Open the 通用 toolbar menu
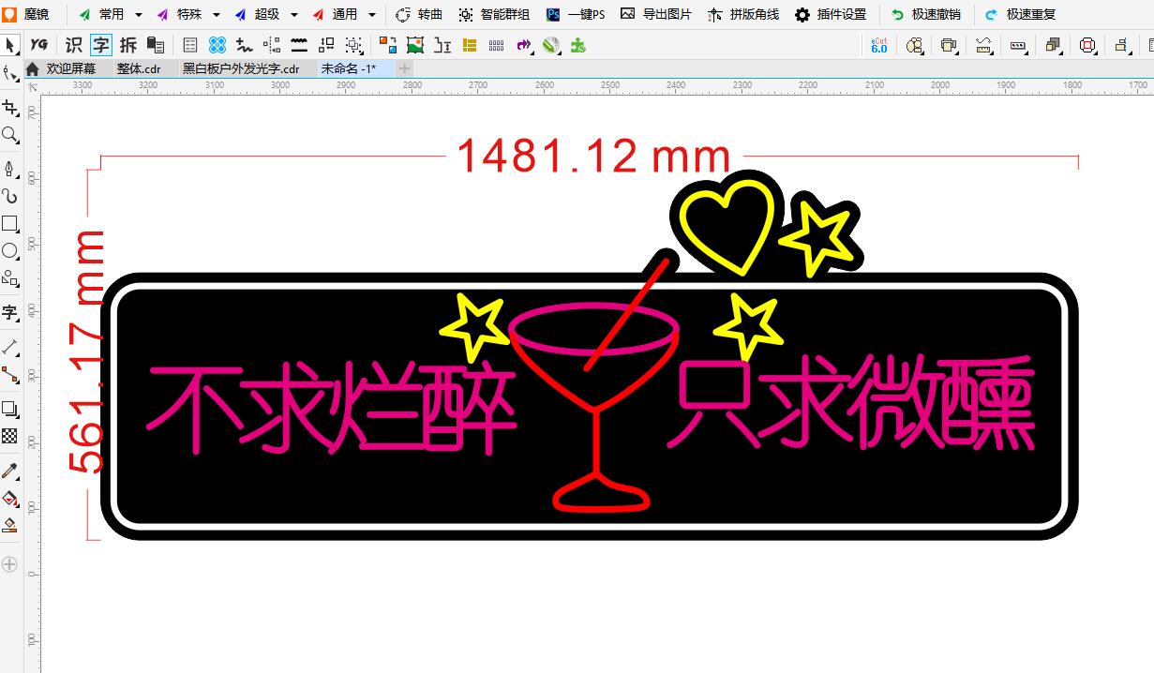Viewport: 1154px width, 673px height. pyautogui.click(x=335, y=14)
